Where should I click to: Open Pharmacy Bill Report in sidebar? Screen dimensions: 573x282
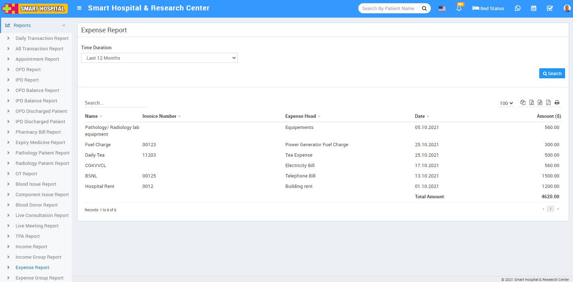pos(38,132)
